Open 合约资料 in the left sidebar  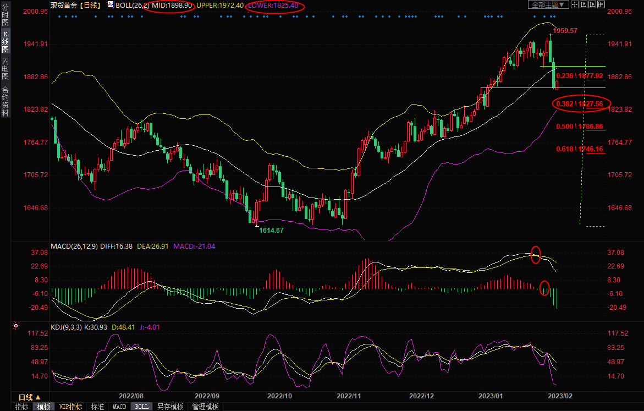point(5,101)
